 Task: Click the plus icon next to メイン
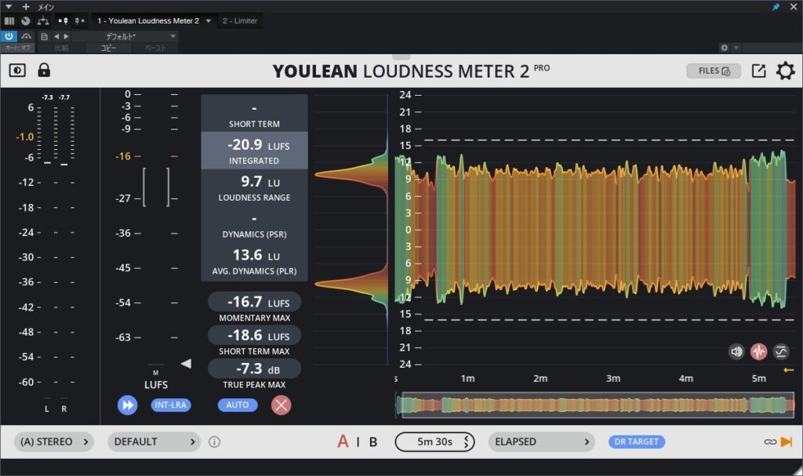click(26, 6)
